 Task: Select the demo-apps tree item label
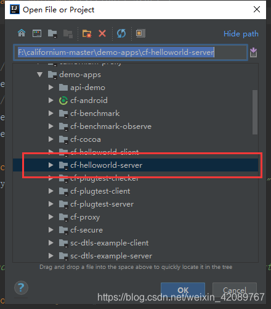[80, 75]
